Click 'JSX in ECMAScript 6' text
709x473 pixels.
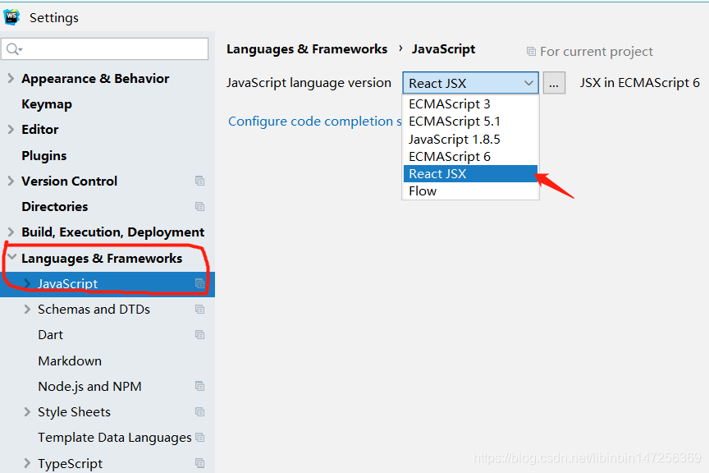click(640, 83)
